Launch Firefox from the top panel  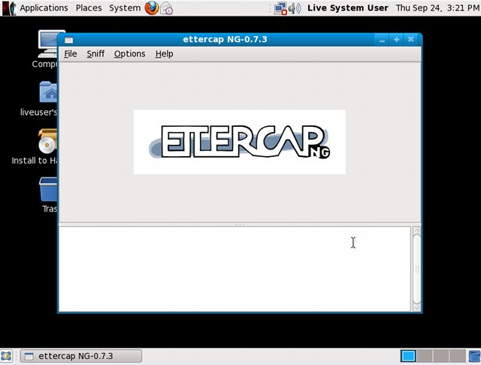pyautogui.click(x=152, y=8)
